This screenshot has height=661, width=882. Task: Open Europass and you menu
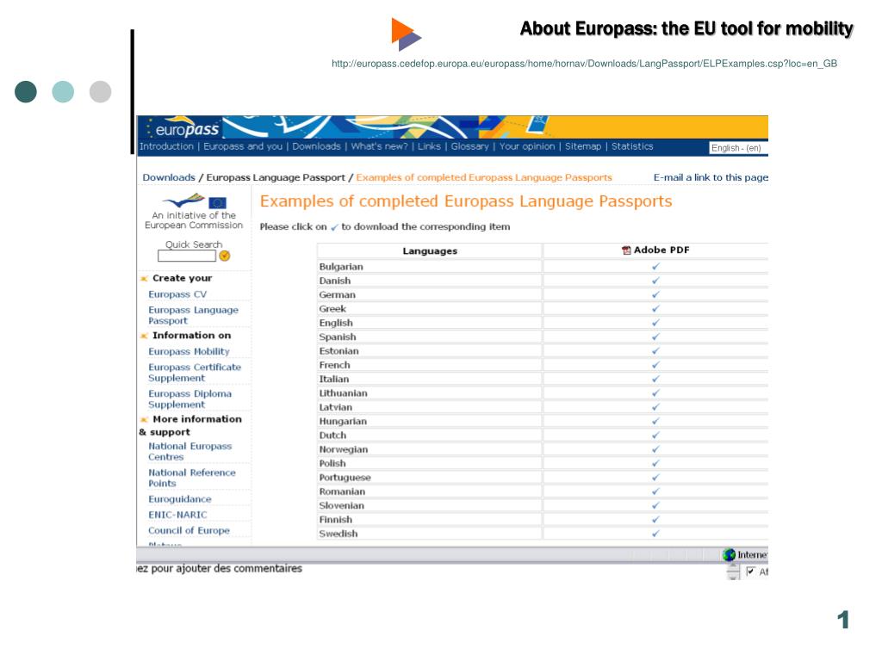point(243,146)
